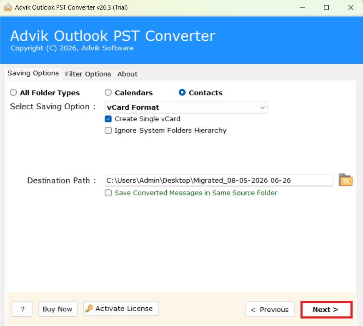
Task: Click the Advik envelope icon in title bar
Action: (x=8, y=8)
